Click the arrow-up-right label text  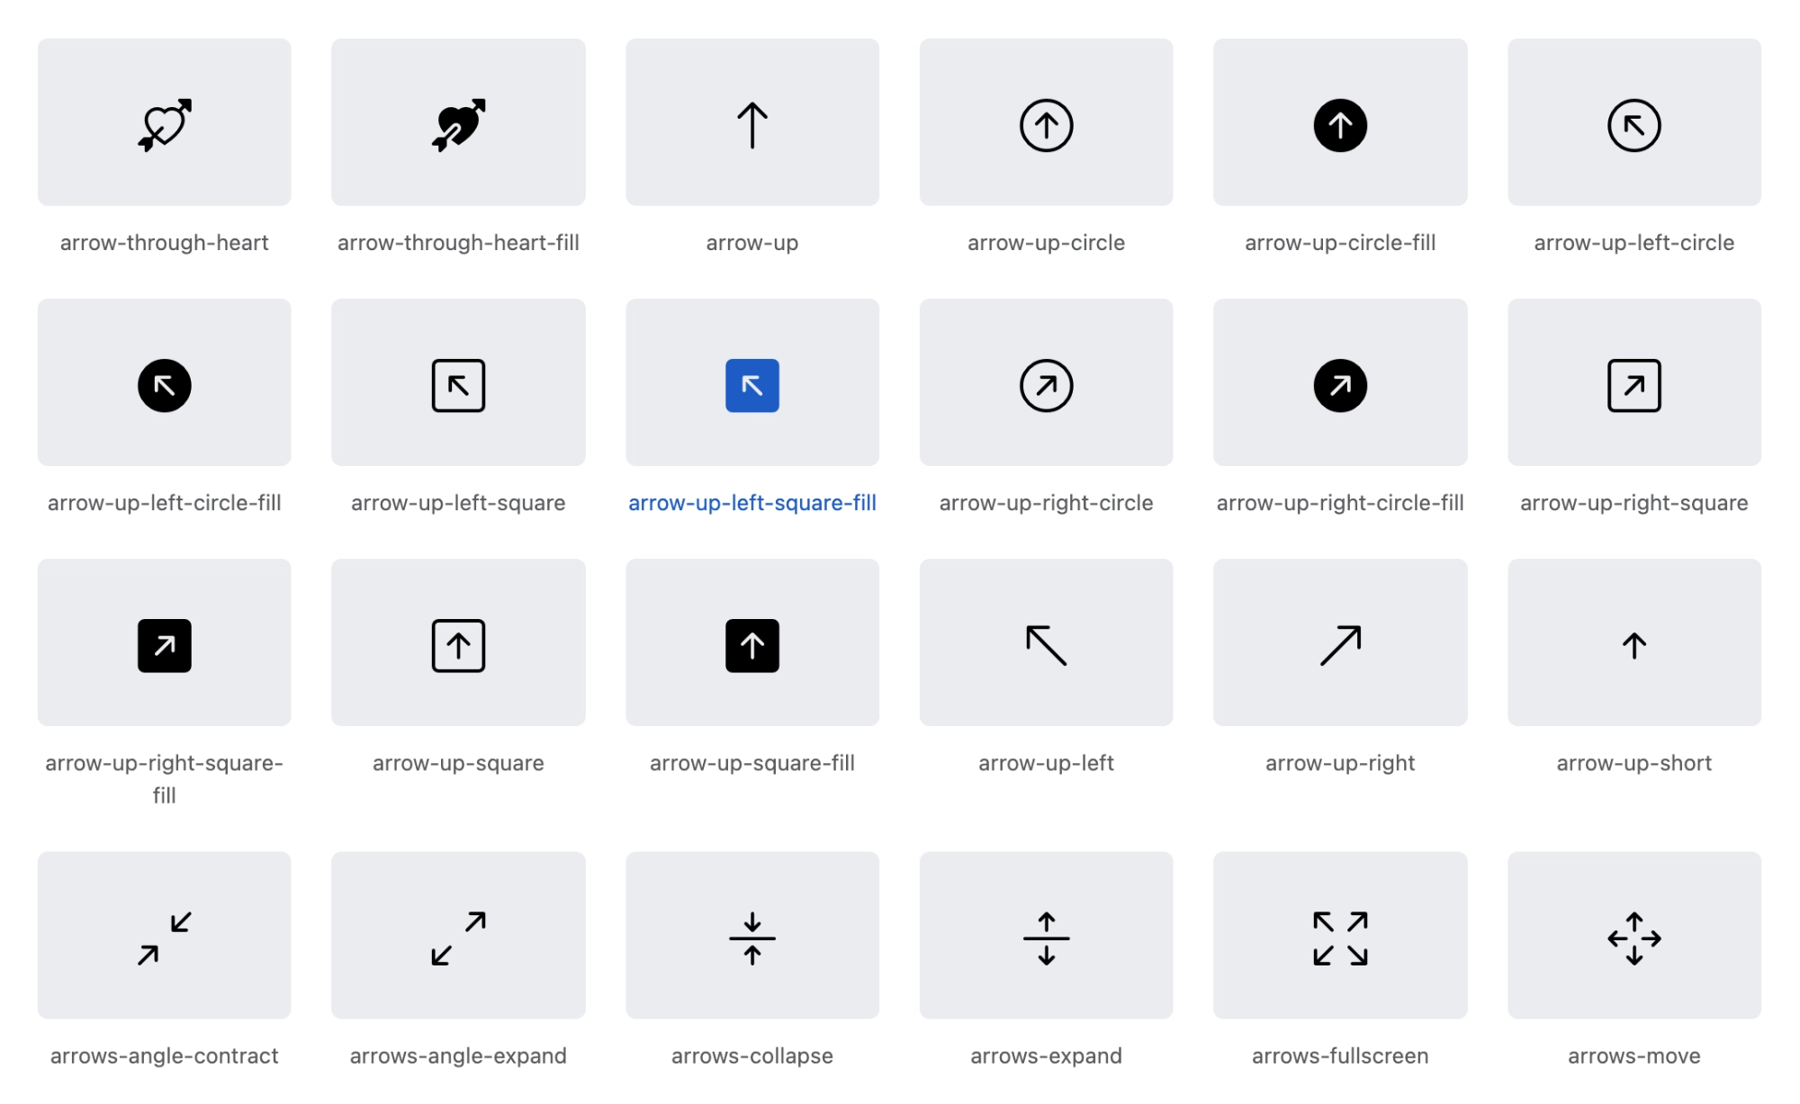click(1340, 763)
